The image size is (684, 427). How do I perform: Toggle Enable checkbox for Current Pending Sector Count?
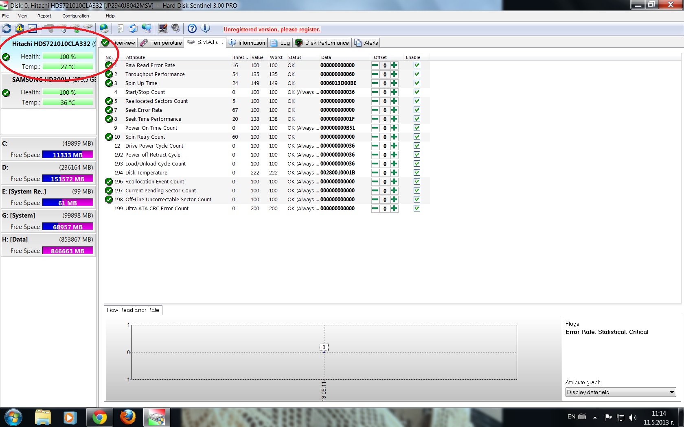417,190
